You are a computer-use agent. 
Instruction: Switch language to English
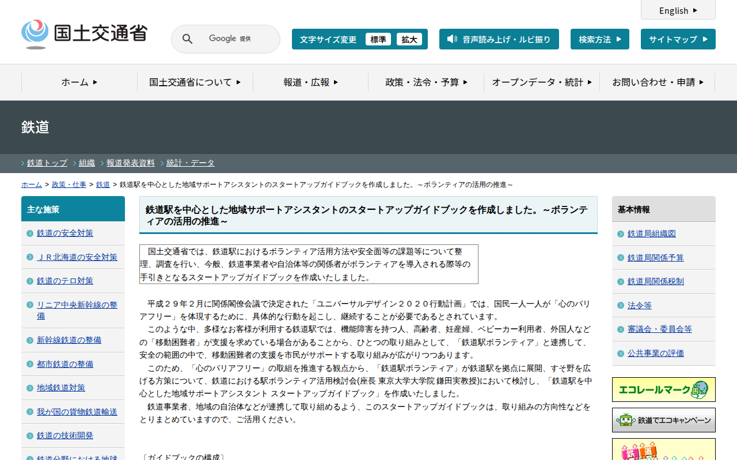pos(678,10)
